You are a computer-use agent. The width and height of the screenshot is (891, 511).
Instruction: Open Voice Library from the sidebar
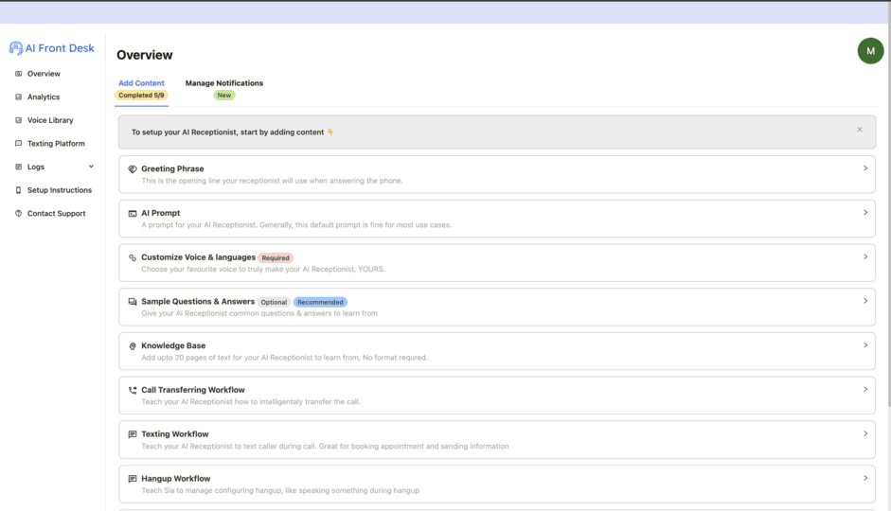[x=50, y=120]
